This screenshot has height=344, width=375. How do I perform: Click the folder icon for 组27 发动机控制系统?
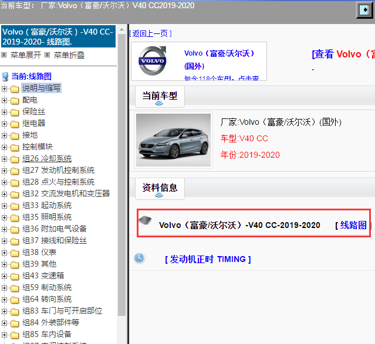coord(15,171)
